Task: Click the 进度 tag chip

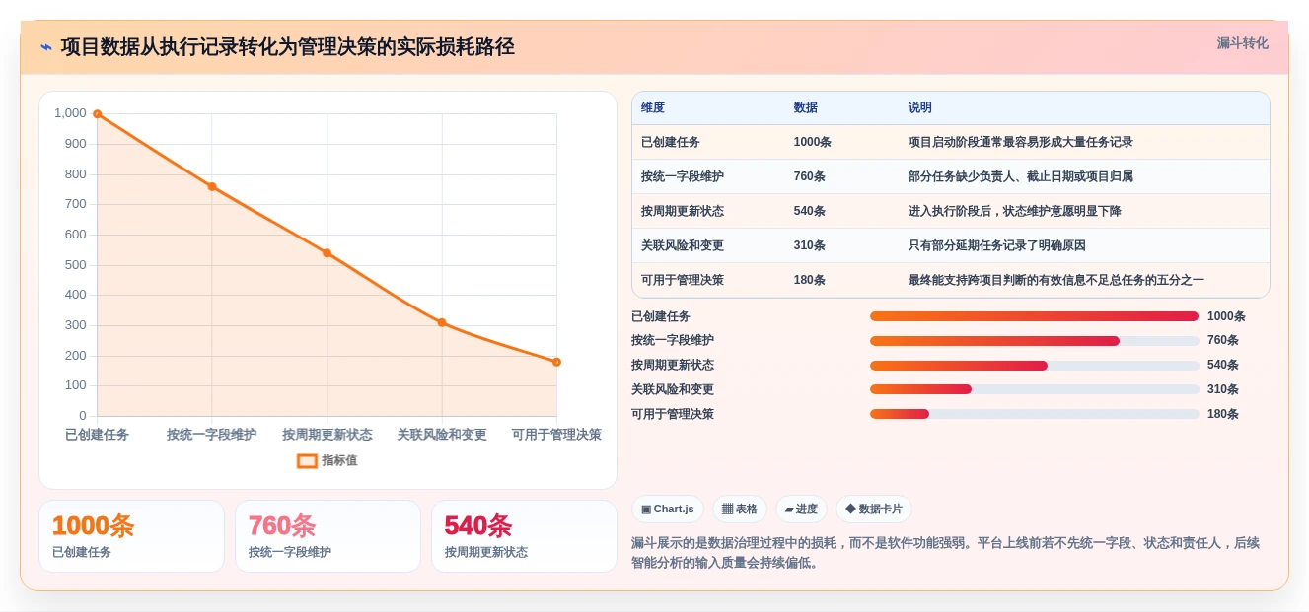Action: (801, 510)
